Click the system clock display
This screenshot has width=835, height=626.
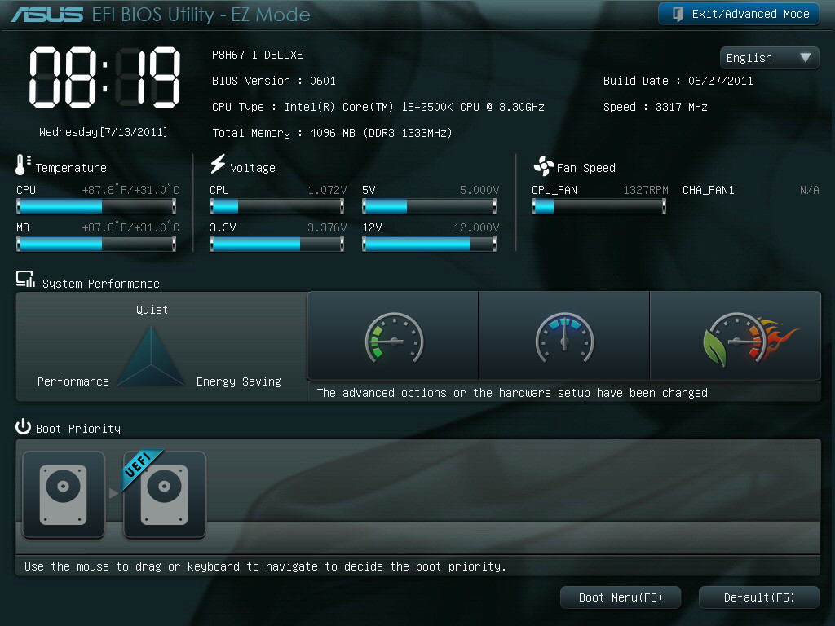coord(104,75)
